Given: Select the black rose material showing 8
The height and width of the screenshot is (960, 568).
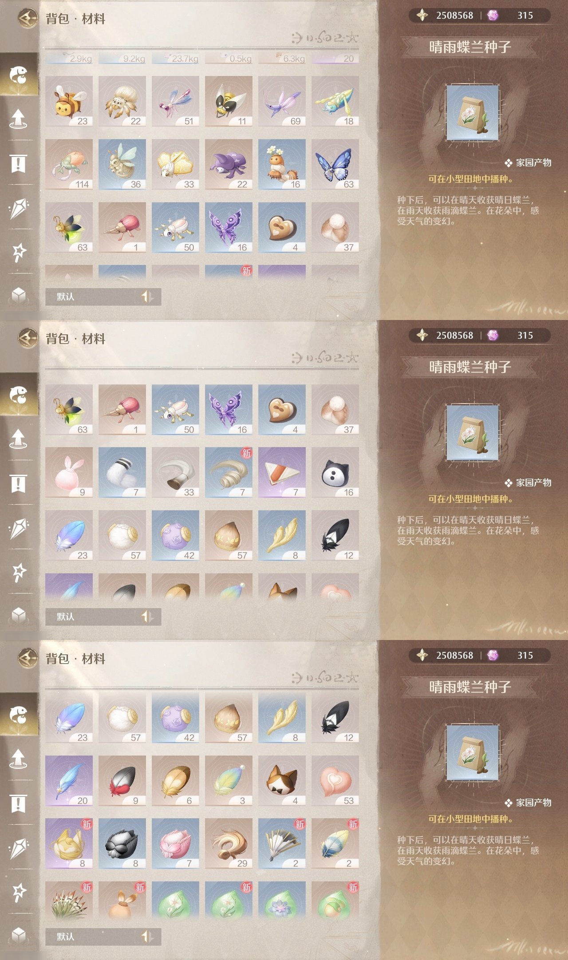Looking at the screenshot, I should [x=122, y=844].
